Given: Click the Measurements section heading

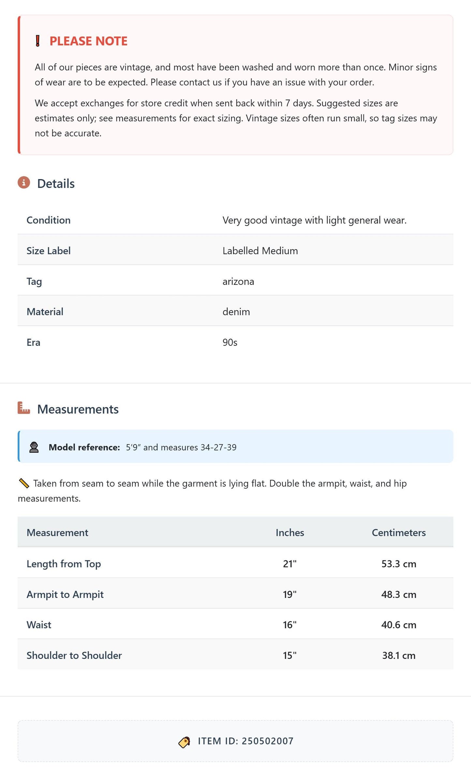Looking at the screenshot, I should point(78,409).
